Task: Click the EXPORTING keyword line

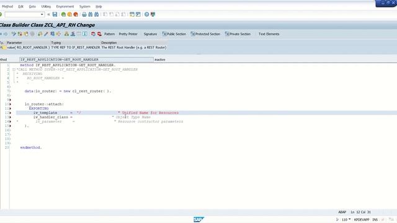Action: (x=38, y=108)
